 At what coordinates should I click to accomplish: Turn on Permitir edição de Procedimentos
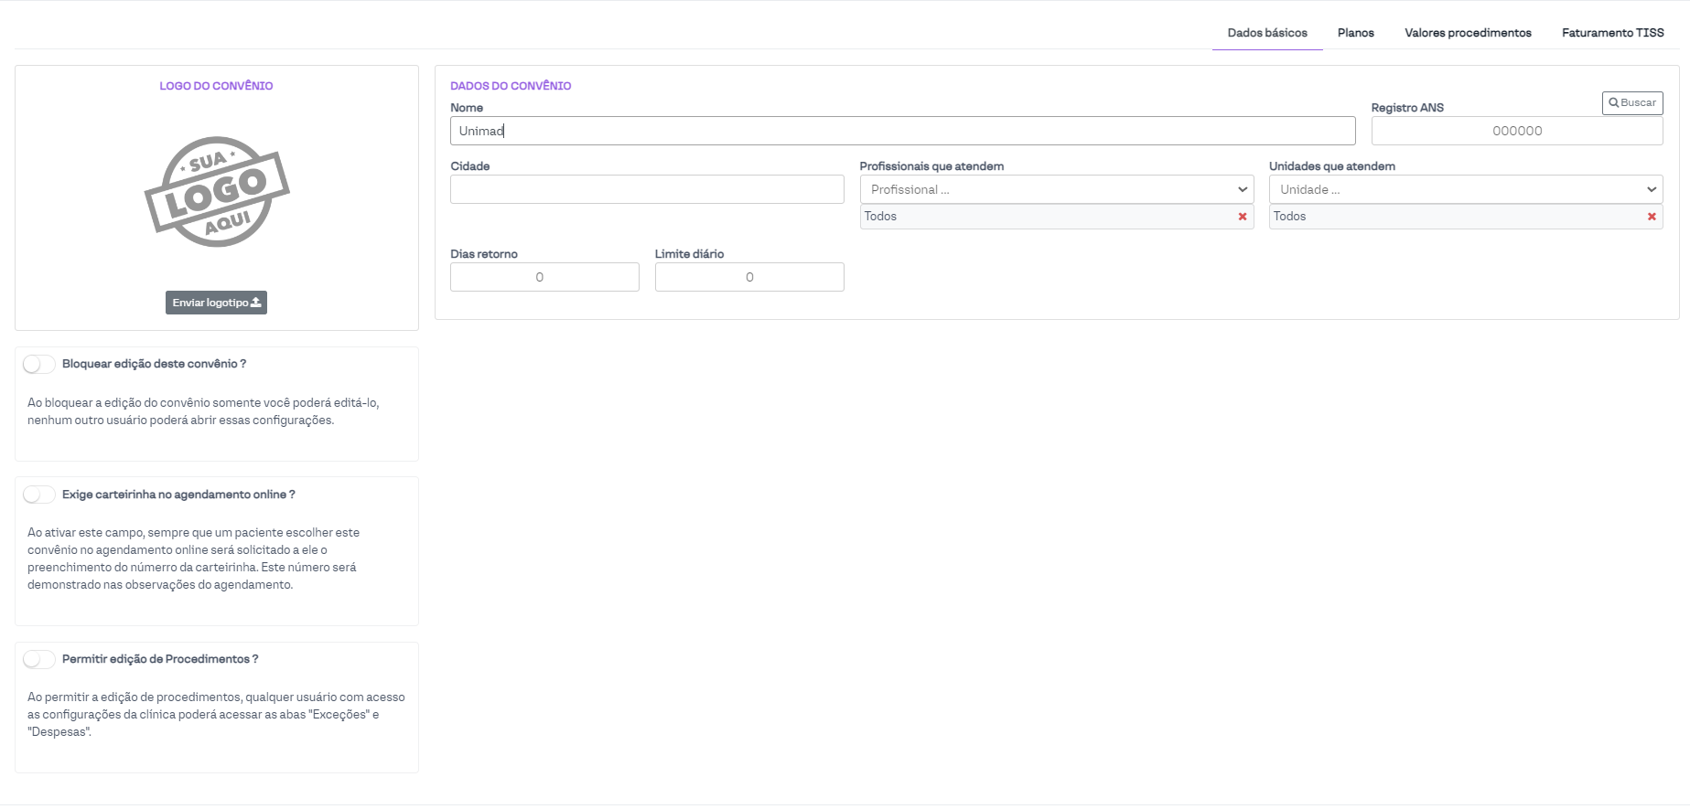(39, 659)
